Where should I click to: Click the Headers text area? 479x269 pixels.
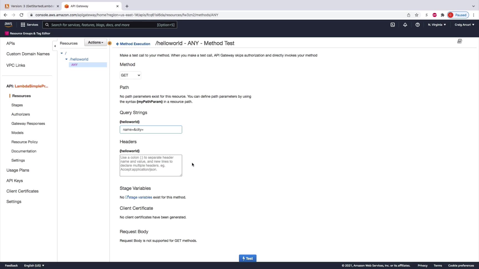[x=151, y=165]
